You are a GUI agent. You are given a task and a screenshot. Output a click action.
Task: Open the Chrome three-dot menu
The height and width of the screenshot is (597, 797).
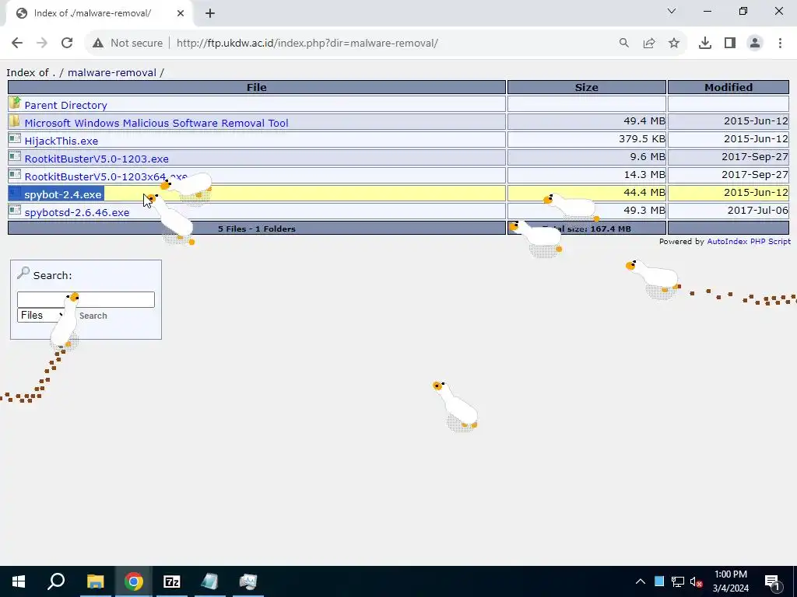click(x=780, y=44)
